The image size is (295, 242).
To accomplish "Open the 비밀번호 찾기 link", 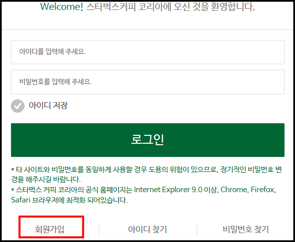I will [246, 229].
